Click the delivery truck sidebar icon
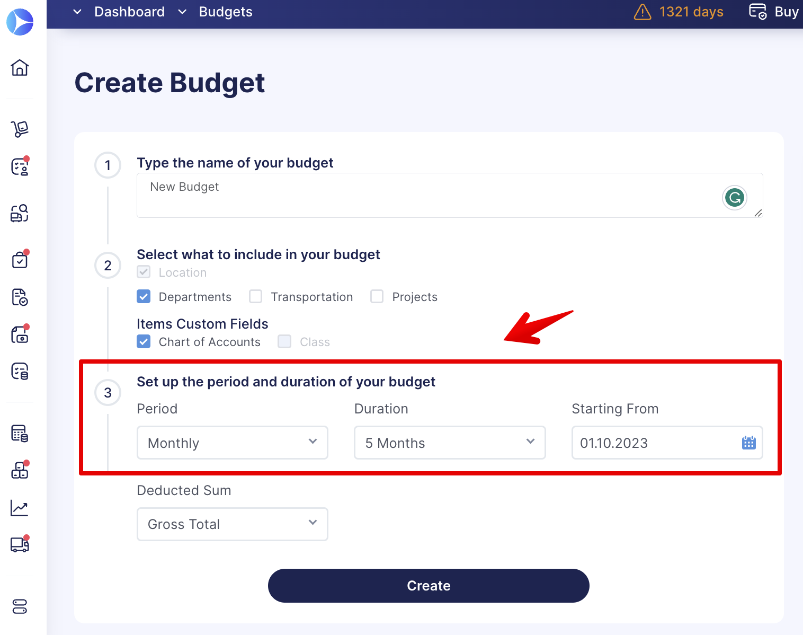 (x=20, y=544)
